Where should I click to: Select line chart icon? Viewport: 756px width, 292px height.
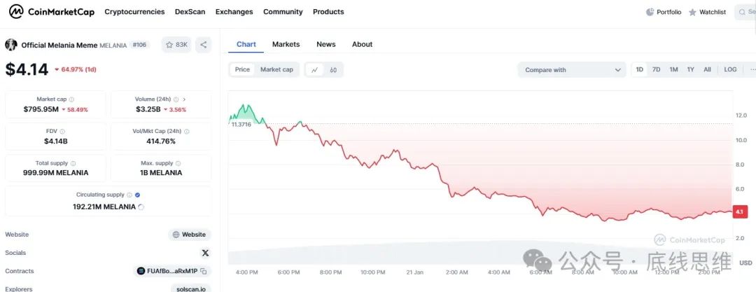(x=315, y=70)
